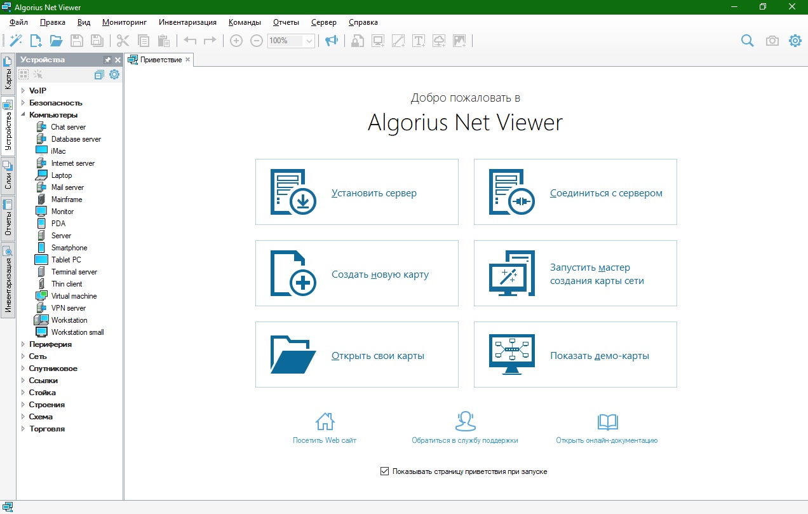Expand the Безопасность tree category
Image resolution: width=808 pixels, height=514 pixels.
coord(23,102)
